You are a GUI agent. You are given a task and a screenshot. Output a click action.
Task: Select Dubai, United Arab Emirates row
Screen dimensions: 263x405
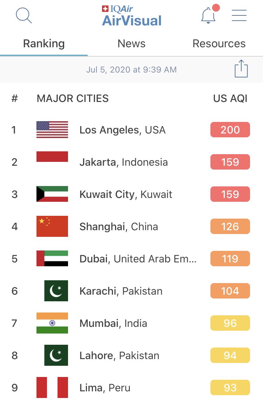click(x=138, y=259)
